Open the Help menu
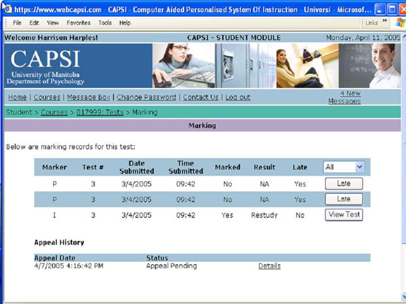This screenshot has width=406, height=304. click(125, 23)
